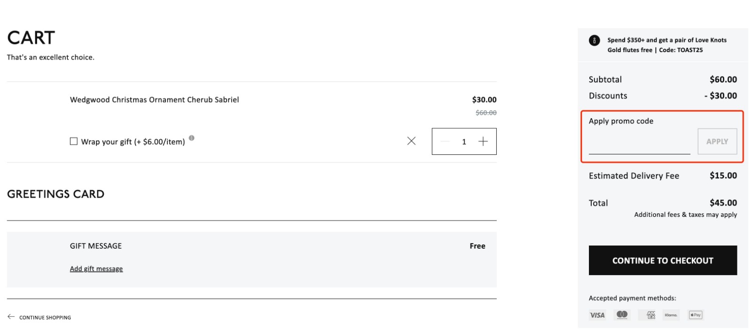
Task: Click the Klarna payment icon
Action: point(671,315)
